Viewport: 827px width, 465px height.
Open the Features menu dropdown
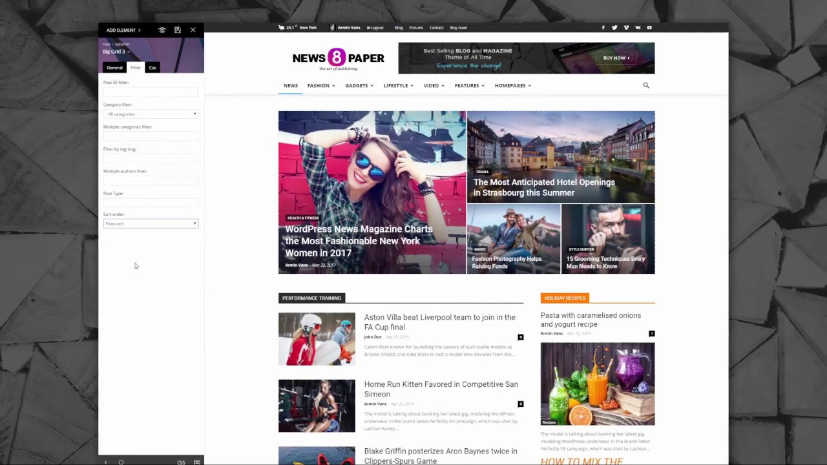point(470,86)
